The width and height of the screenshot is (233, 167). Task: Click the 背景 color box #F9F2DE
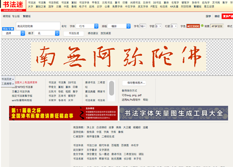coord(217,26)
